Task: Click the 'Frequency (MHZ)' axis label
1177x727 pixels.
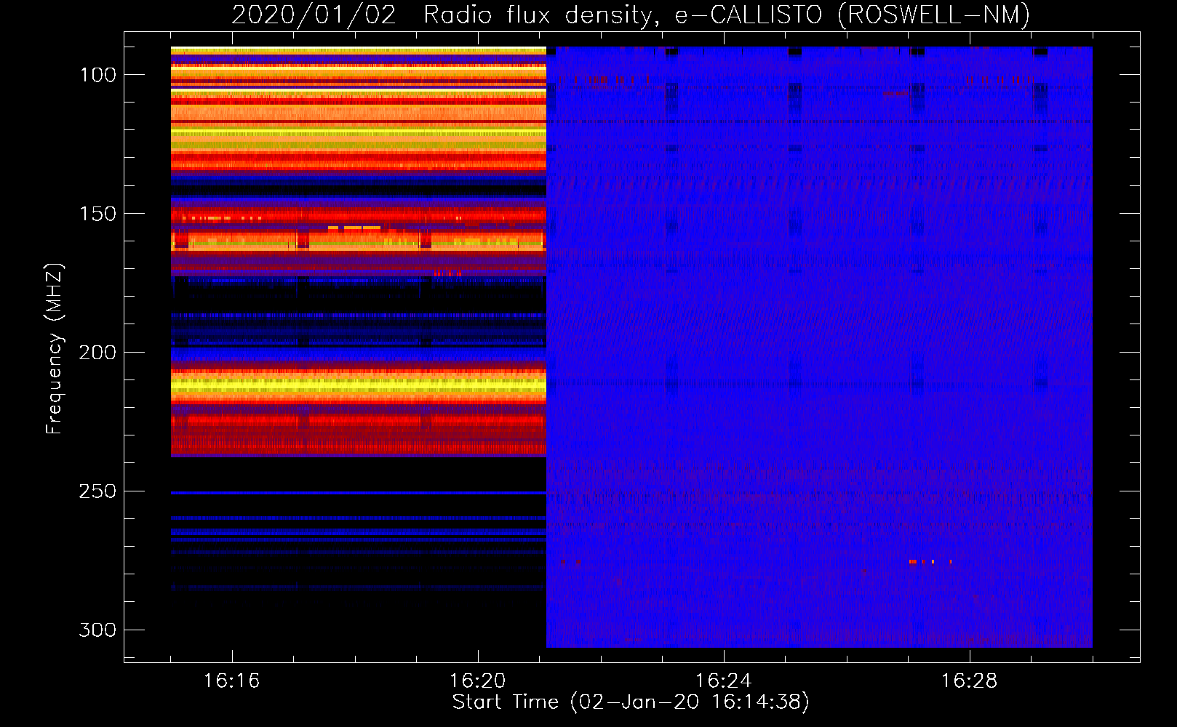Action: point(55,349)
